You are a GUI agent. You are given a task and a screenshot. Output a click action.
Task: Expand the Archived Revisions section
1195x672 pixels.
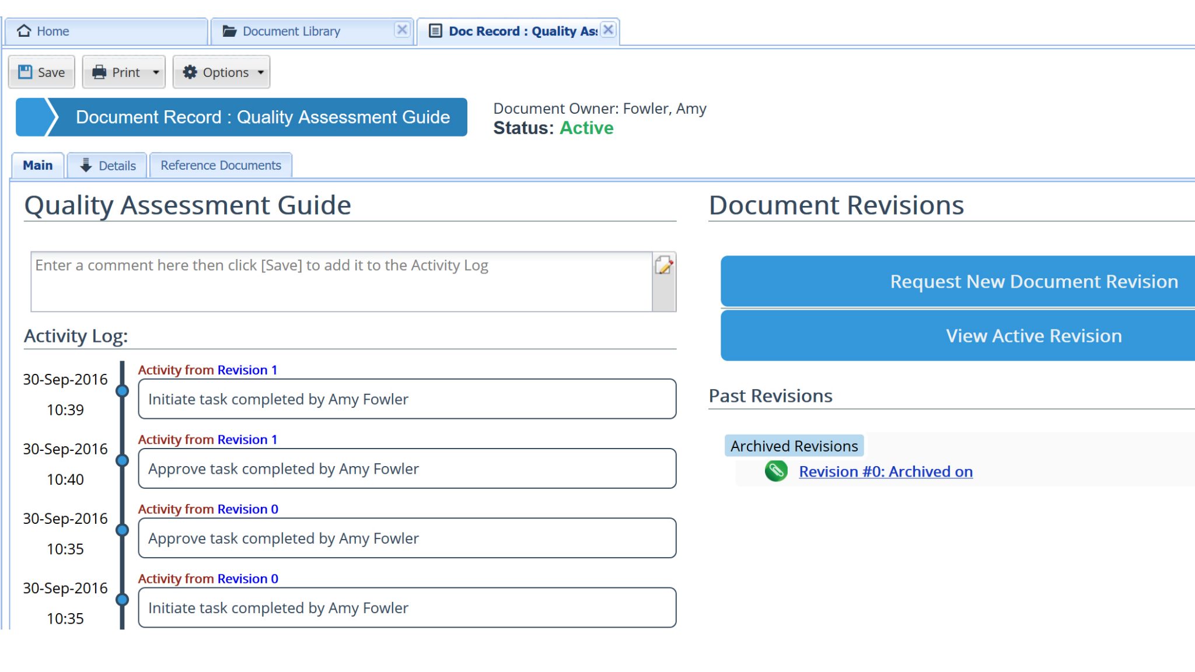coord(794,446)
